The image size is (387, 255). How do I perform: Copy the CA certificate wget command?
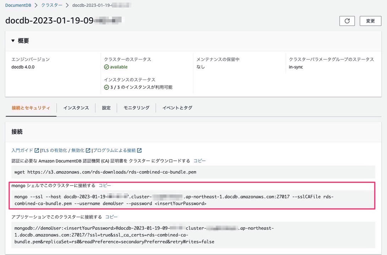(200, 160)
